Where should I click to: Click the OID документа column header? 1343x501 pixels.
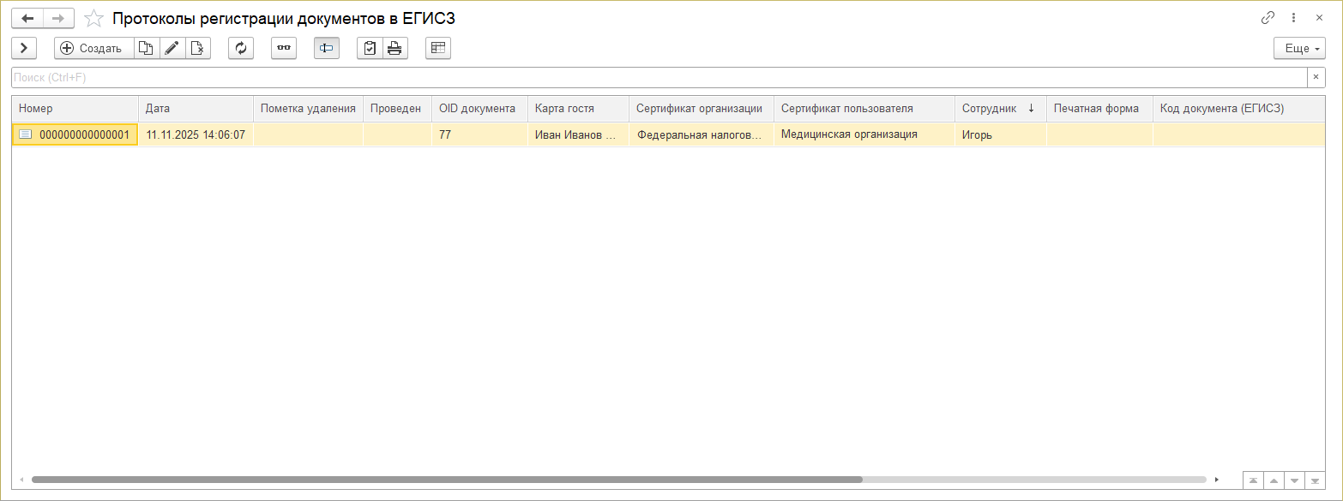pyautogui.click(x=479, y=109)
